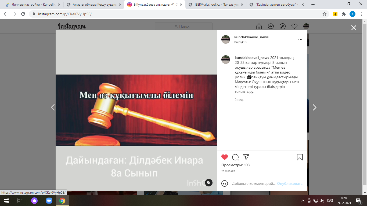This screenshot has width=367, height=206.
Task: Click the 25 ЯНВАРЯ post date
Action: click(x=228, y=171)
